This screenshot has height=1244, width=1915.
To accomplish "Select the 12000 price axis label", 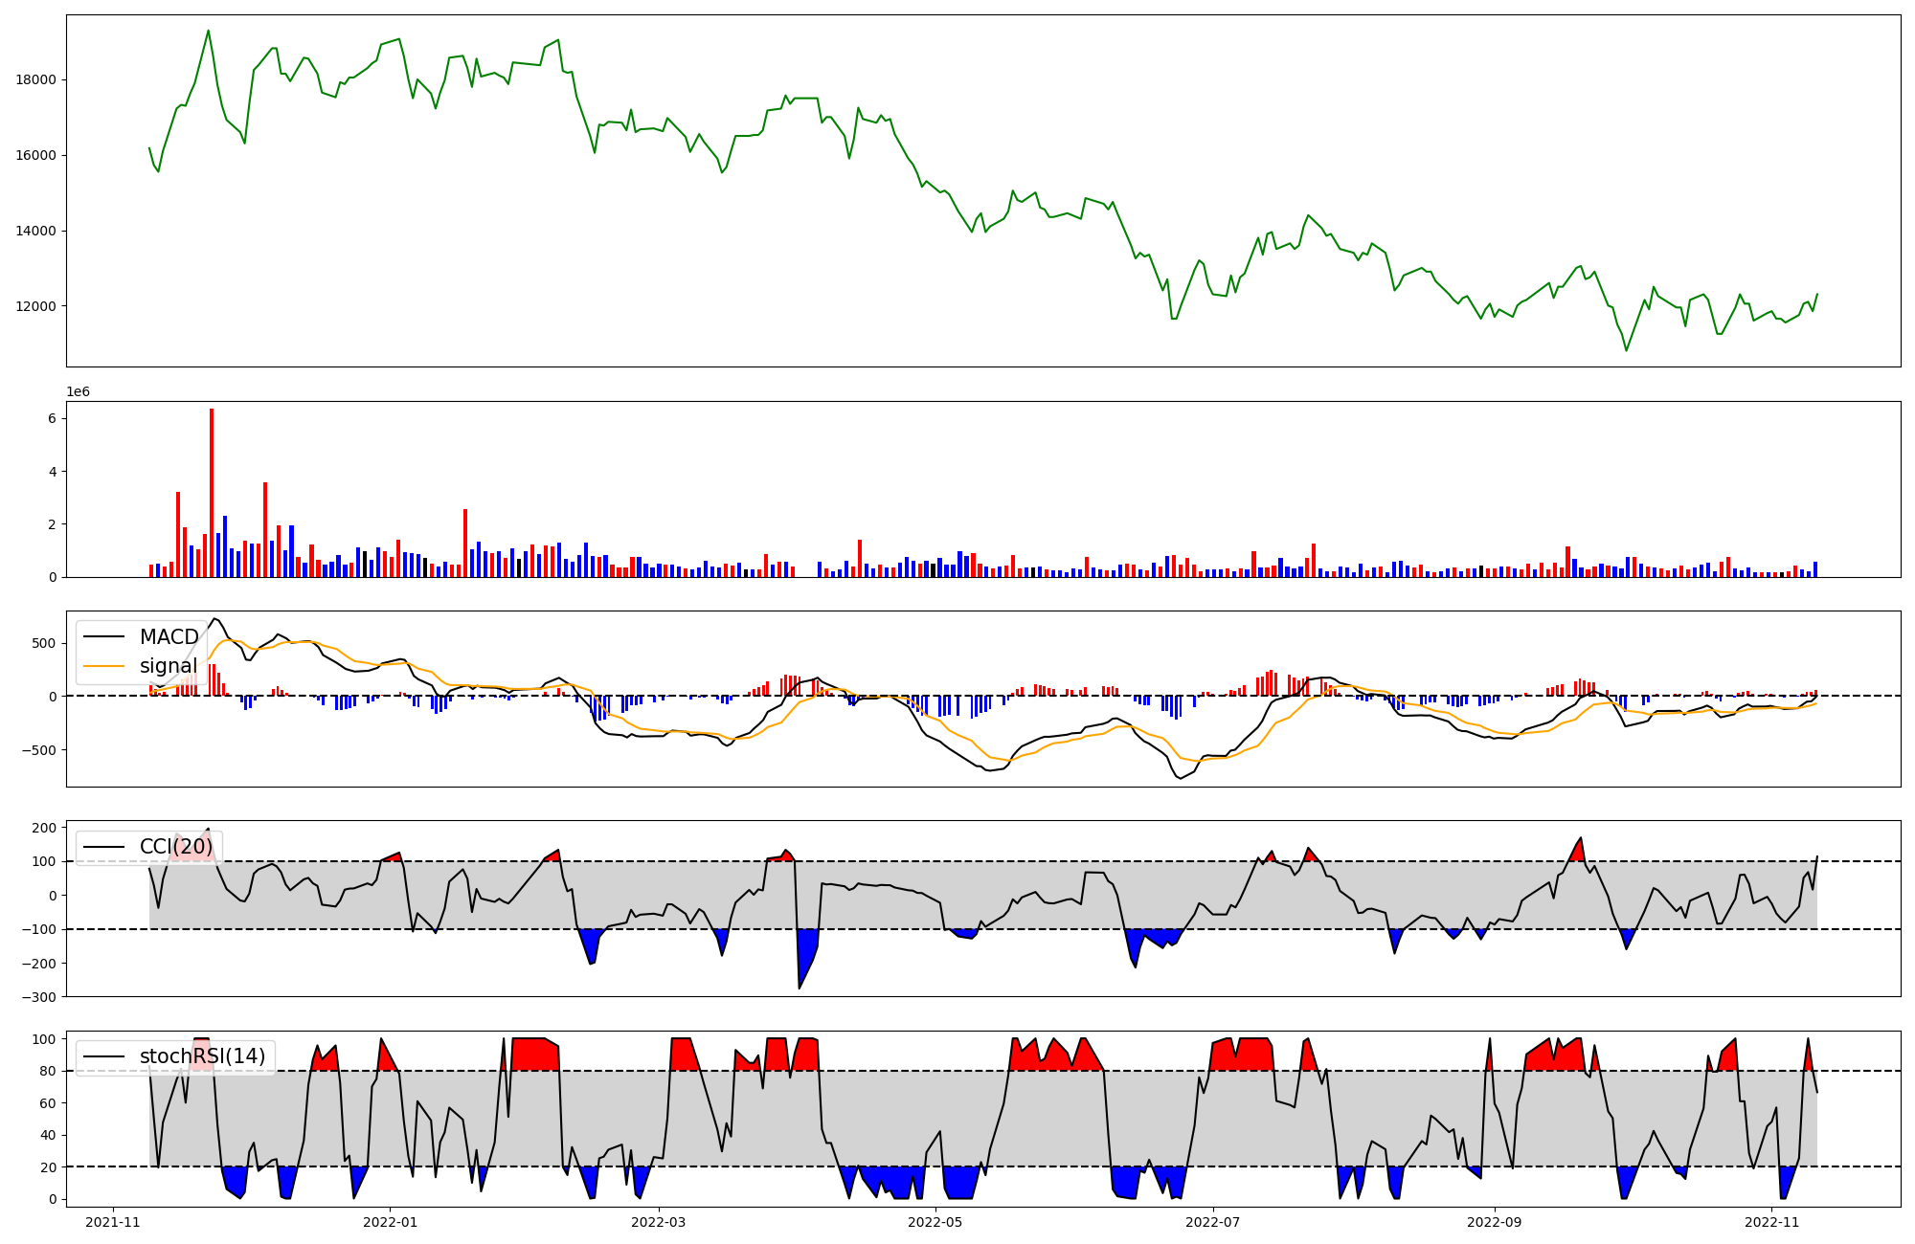I will point(36,306).
